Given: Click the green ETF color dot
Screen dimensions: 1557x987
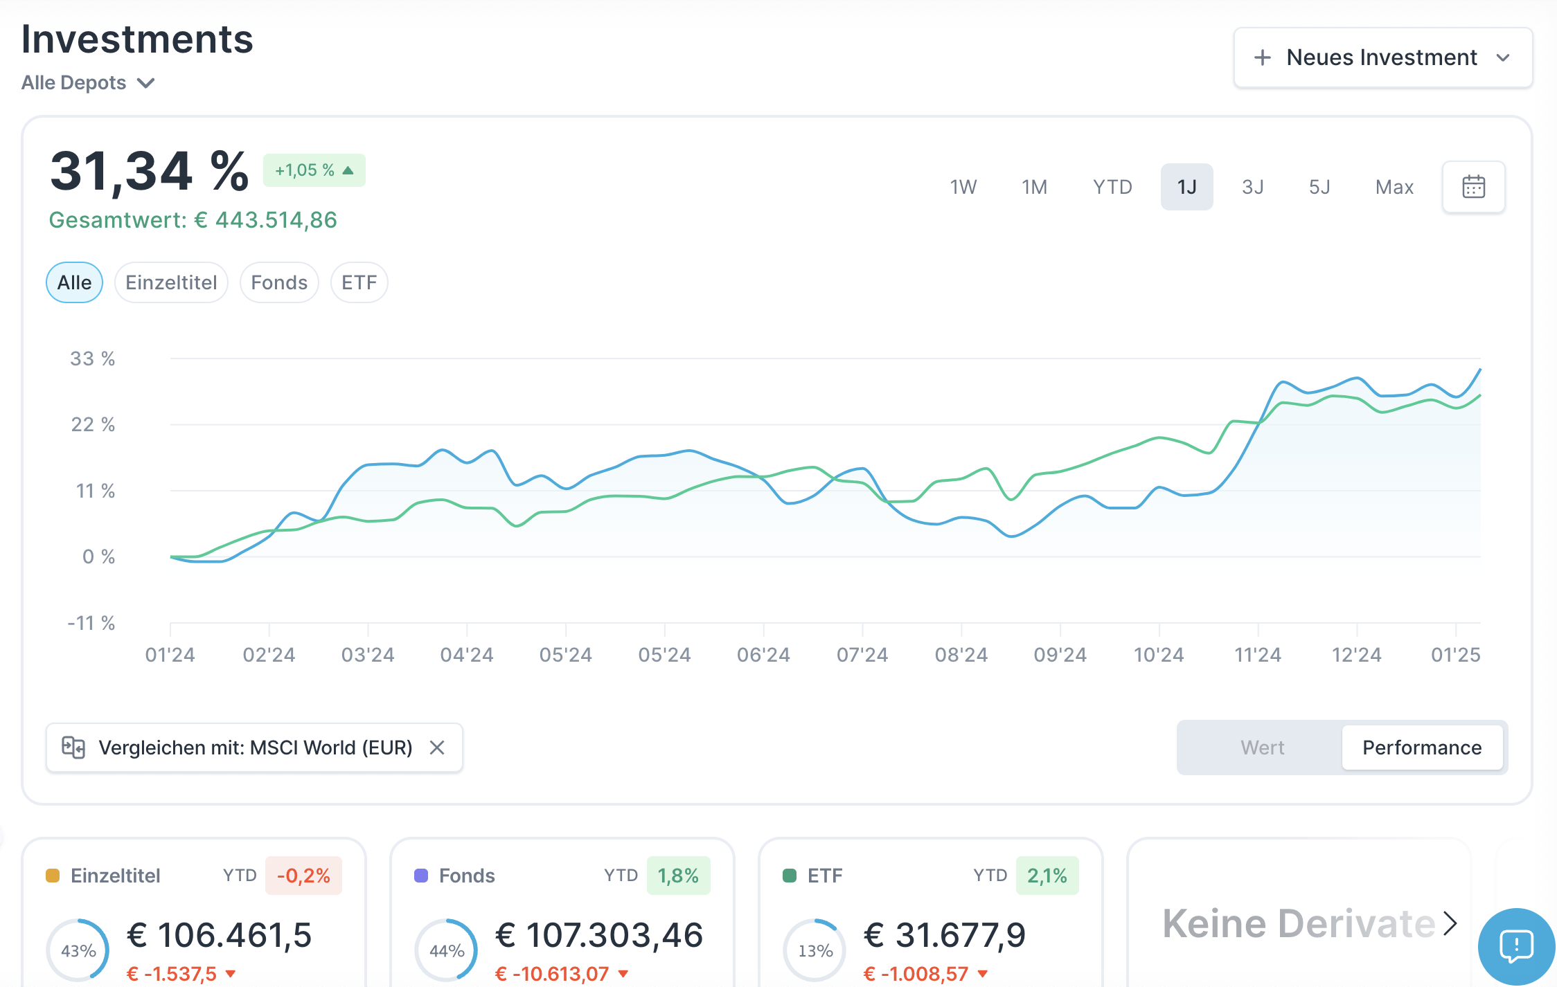Looking at the screenshot, I should (x=790, y=876).
